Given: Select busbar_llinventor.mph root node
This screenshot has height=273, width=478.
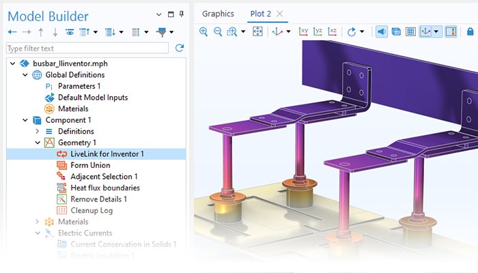Looking at the screenshot, I should (x=70, y=63).
